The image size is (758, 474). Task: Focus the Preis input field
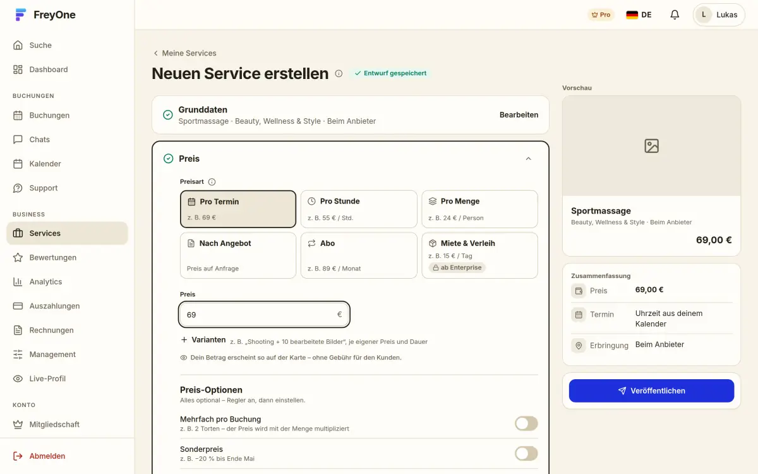[x=264, y=314]
